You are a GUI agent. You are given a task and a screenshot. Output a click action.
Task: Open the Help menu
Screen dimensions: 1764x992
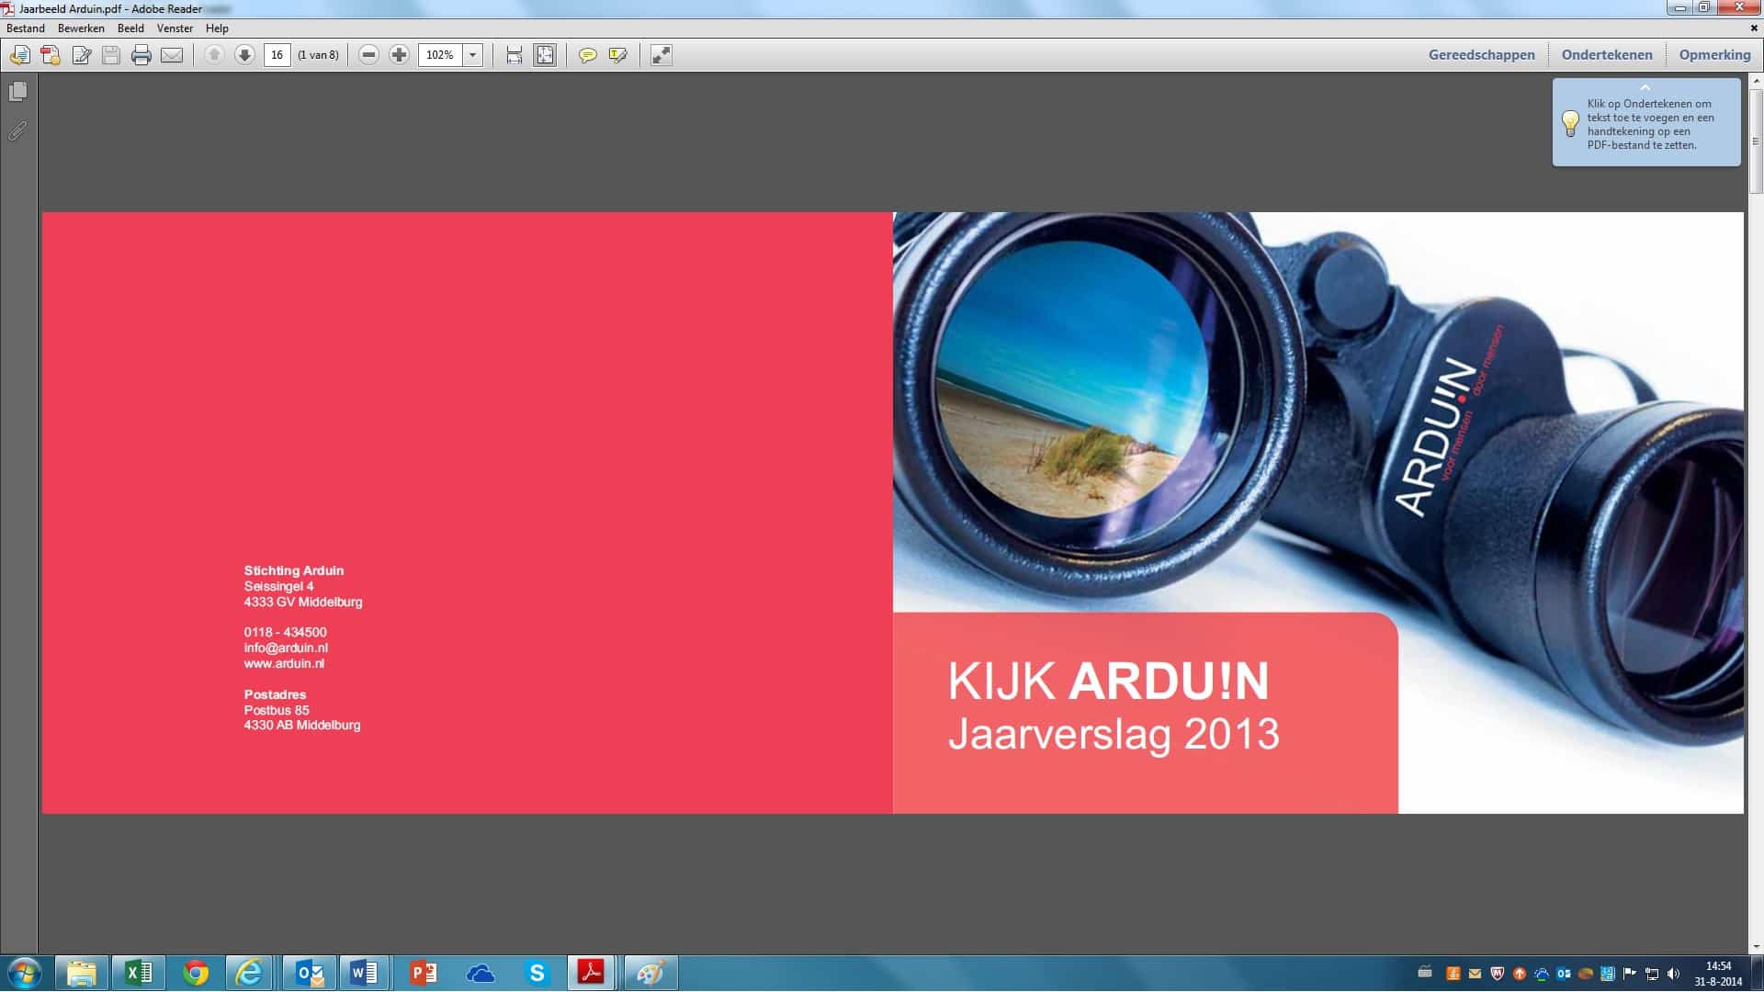click(x=217, y=28)
